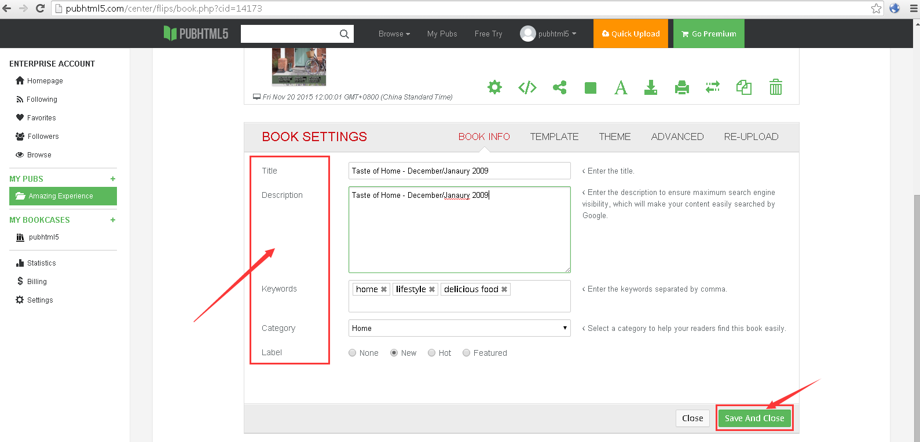Select the None label radio
Screen dimensions: 920x442
click(352, 353)
